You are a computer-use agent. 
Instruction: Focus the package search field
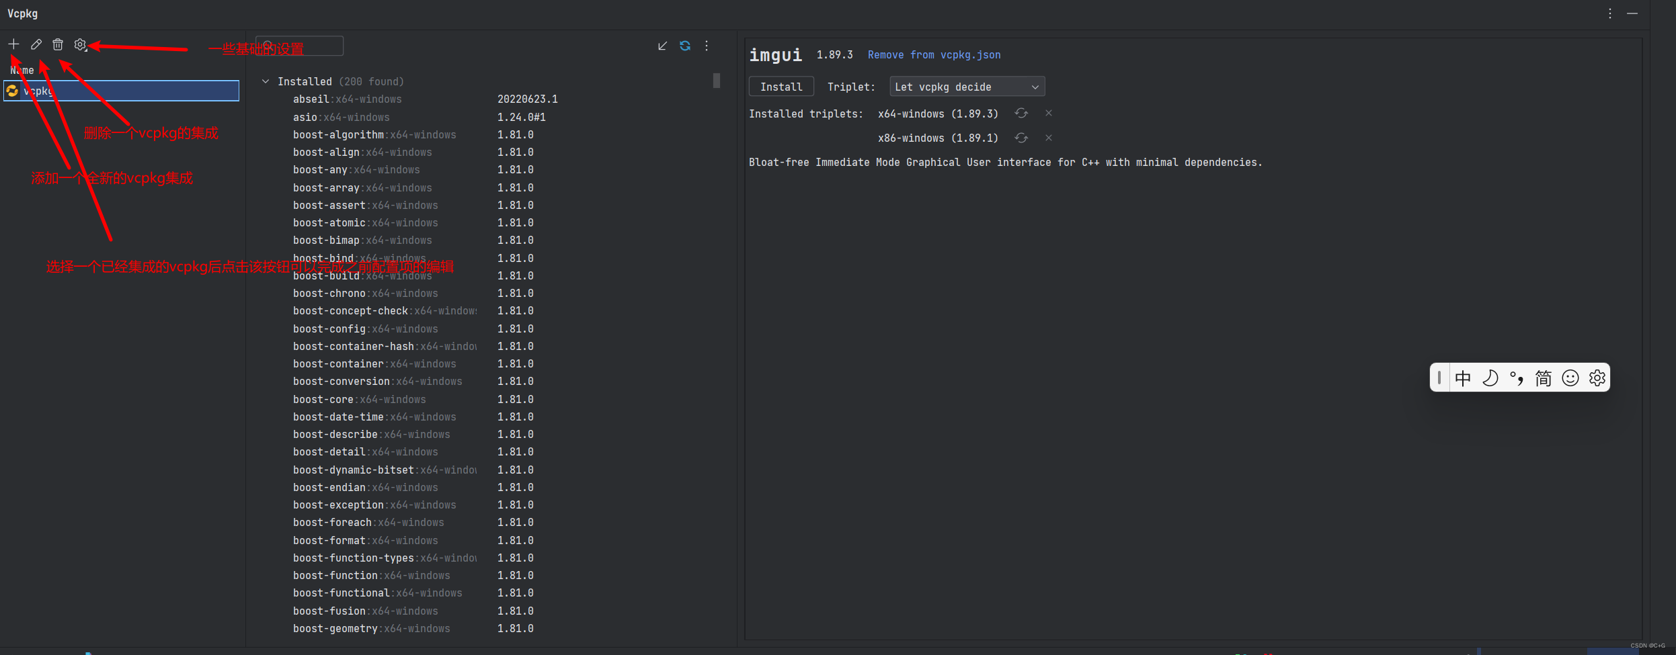300,46
